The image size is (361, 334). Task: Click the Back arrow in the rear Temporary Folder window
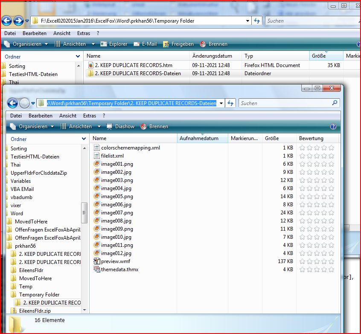click(x=7, y=21)
